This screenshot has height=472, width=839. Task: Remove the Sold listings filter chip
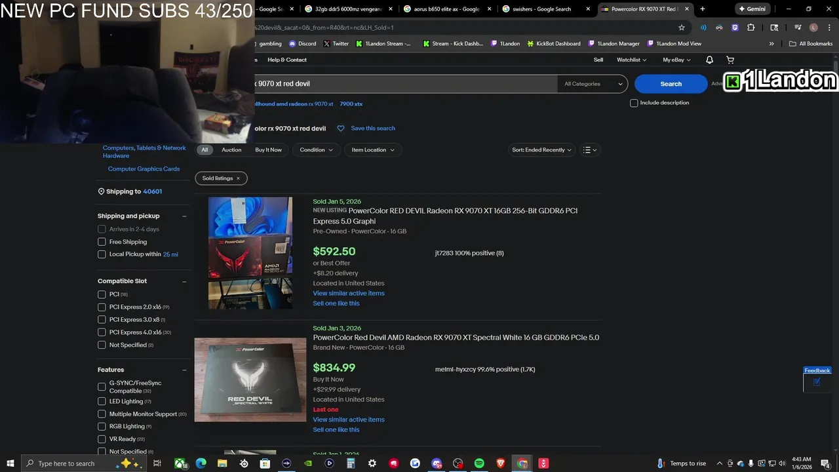pos(238,178)
